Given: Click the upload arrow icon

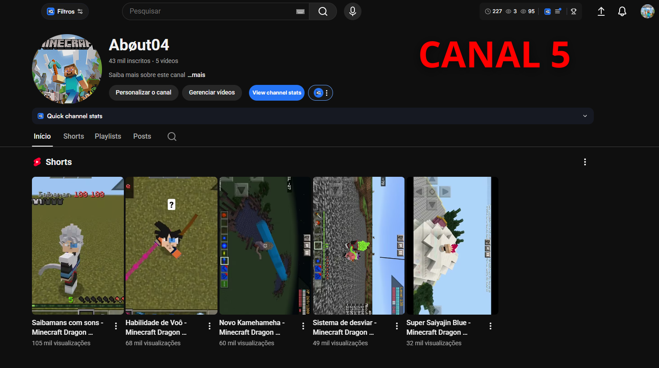Looking at the screenshot, I should coord(601,11).
